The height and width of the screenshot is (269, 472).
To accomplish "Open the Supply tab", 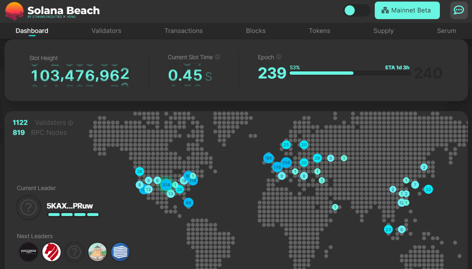I will tap(383, 31).
